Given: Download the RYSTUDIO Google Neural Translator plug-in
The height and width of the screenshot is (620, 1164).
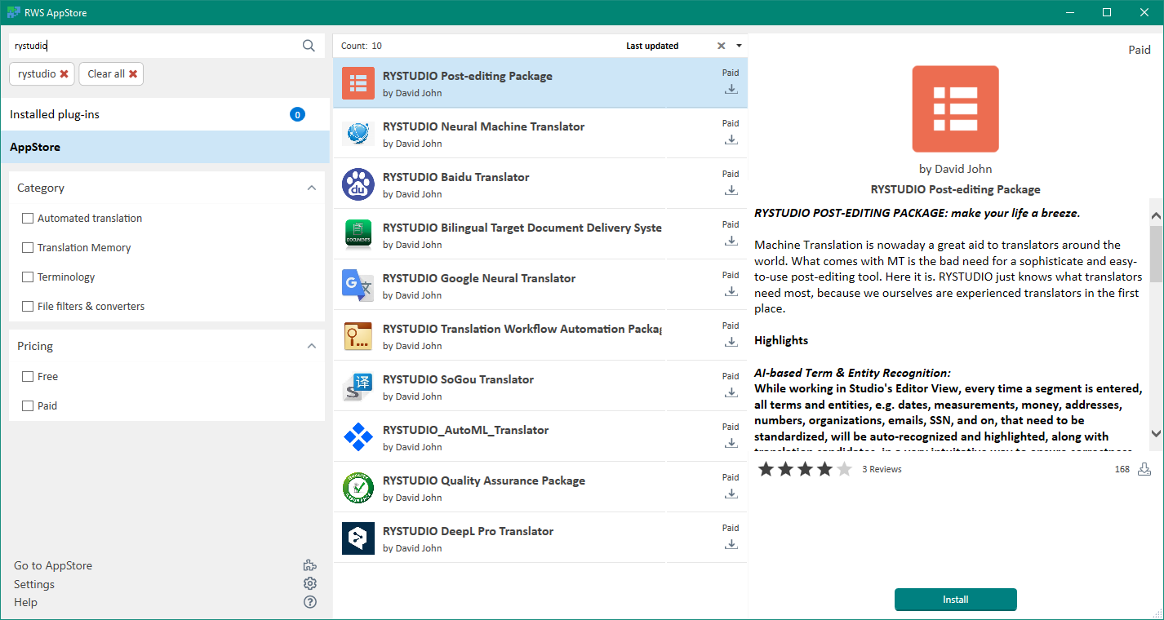Looking at the screenshot, I should [731, 291].
